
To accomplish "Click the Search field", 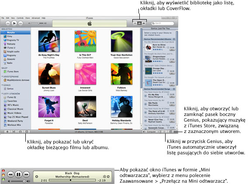I will (x=163, y=23).
